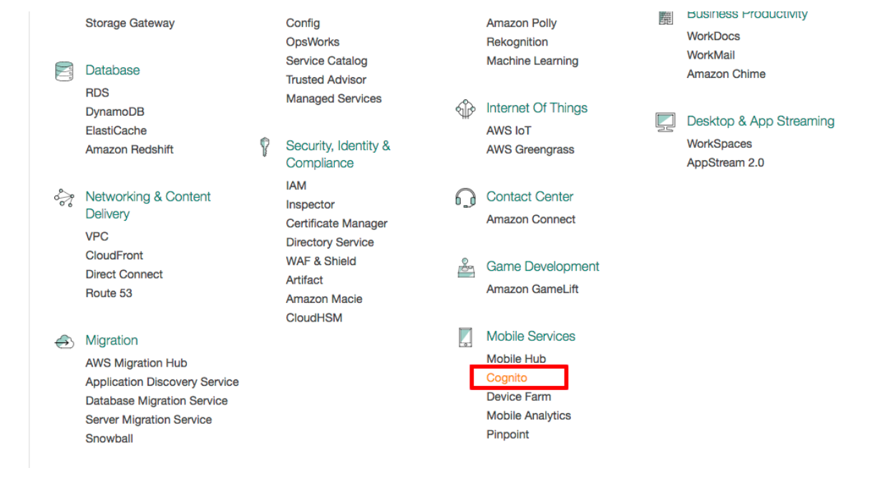Image resolution: width=878 pixels, height=493 pixels.
Task: Click the Desktop & App Streaming monitor icon
Action: [x=665, y=122]
